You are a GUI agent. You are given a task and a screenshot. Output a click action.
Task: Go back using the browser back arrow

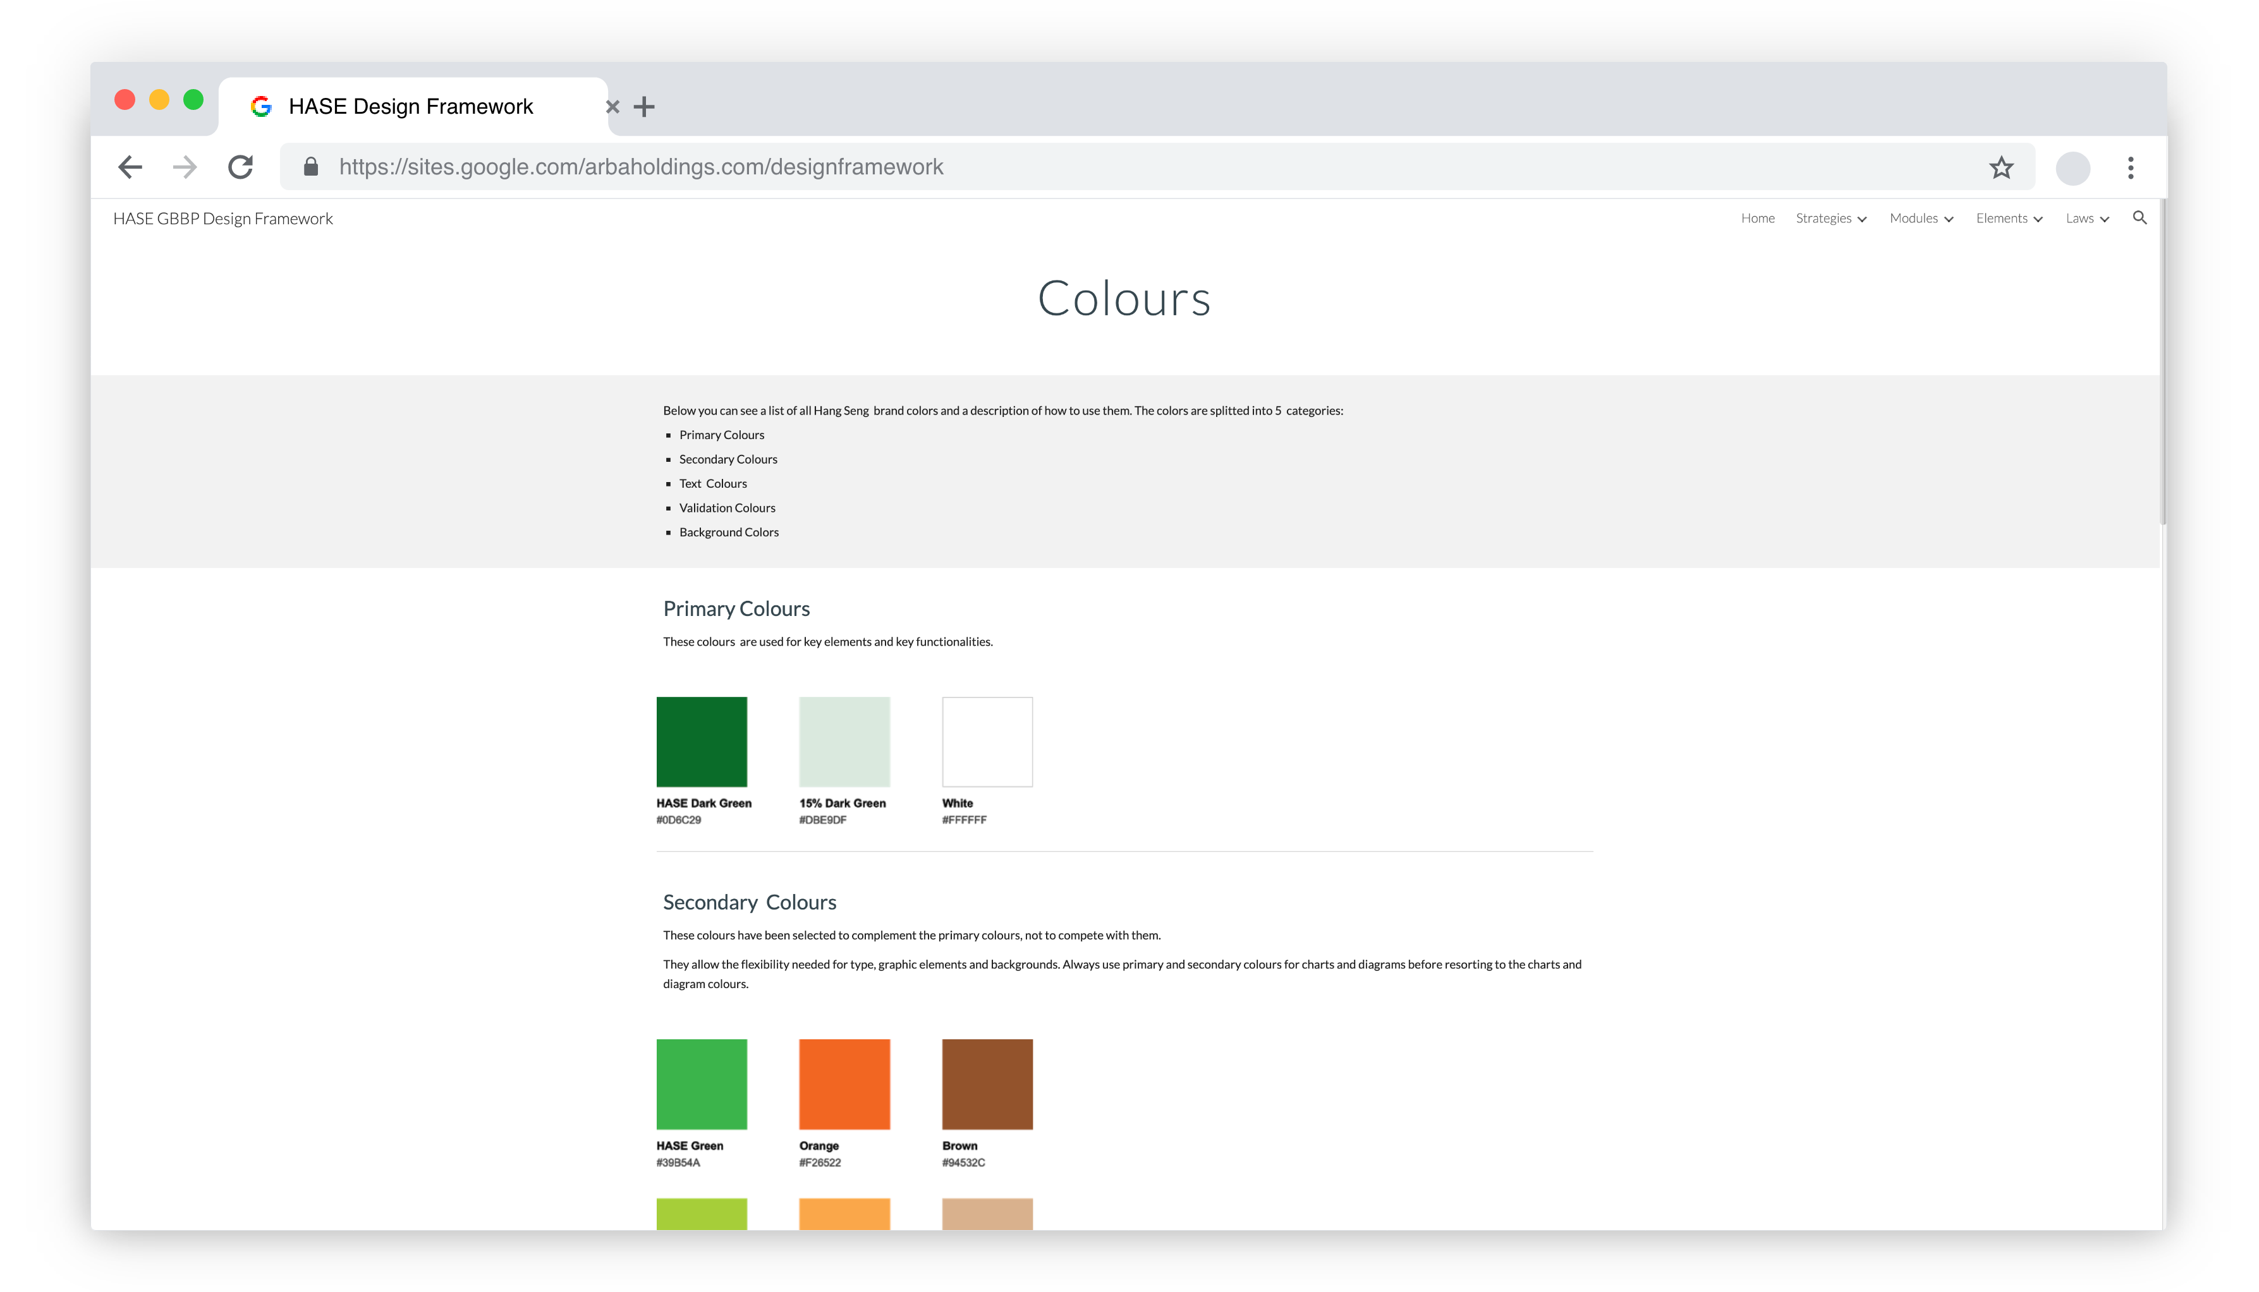(130, 167)
